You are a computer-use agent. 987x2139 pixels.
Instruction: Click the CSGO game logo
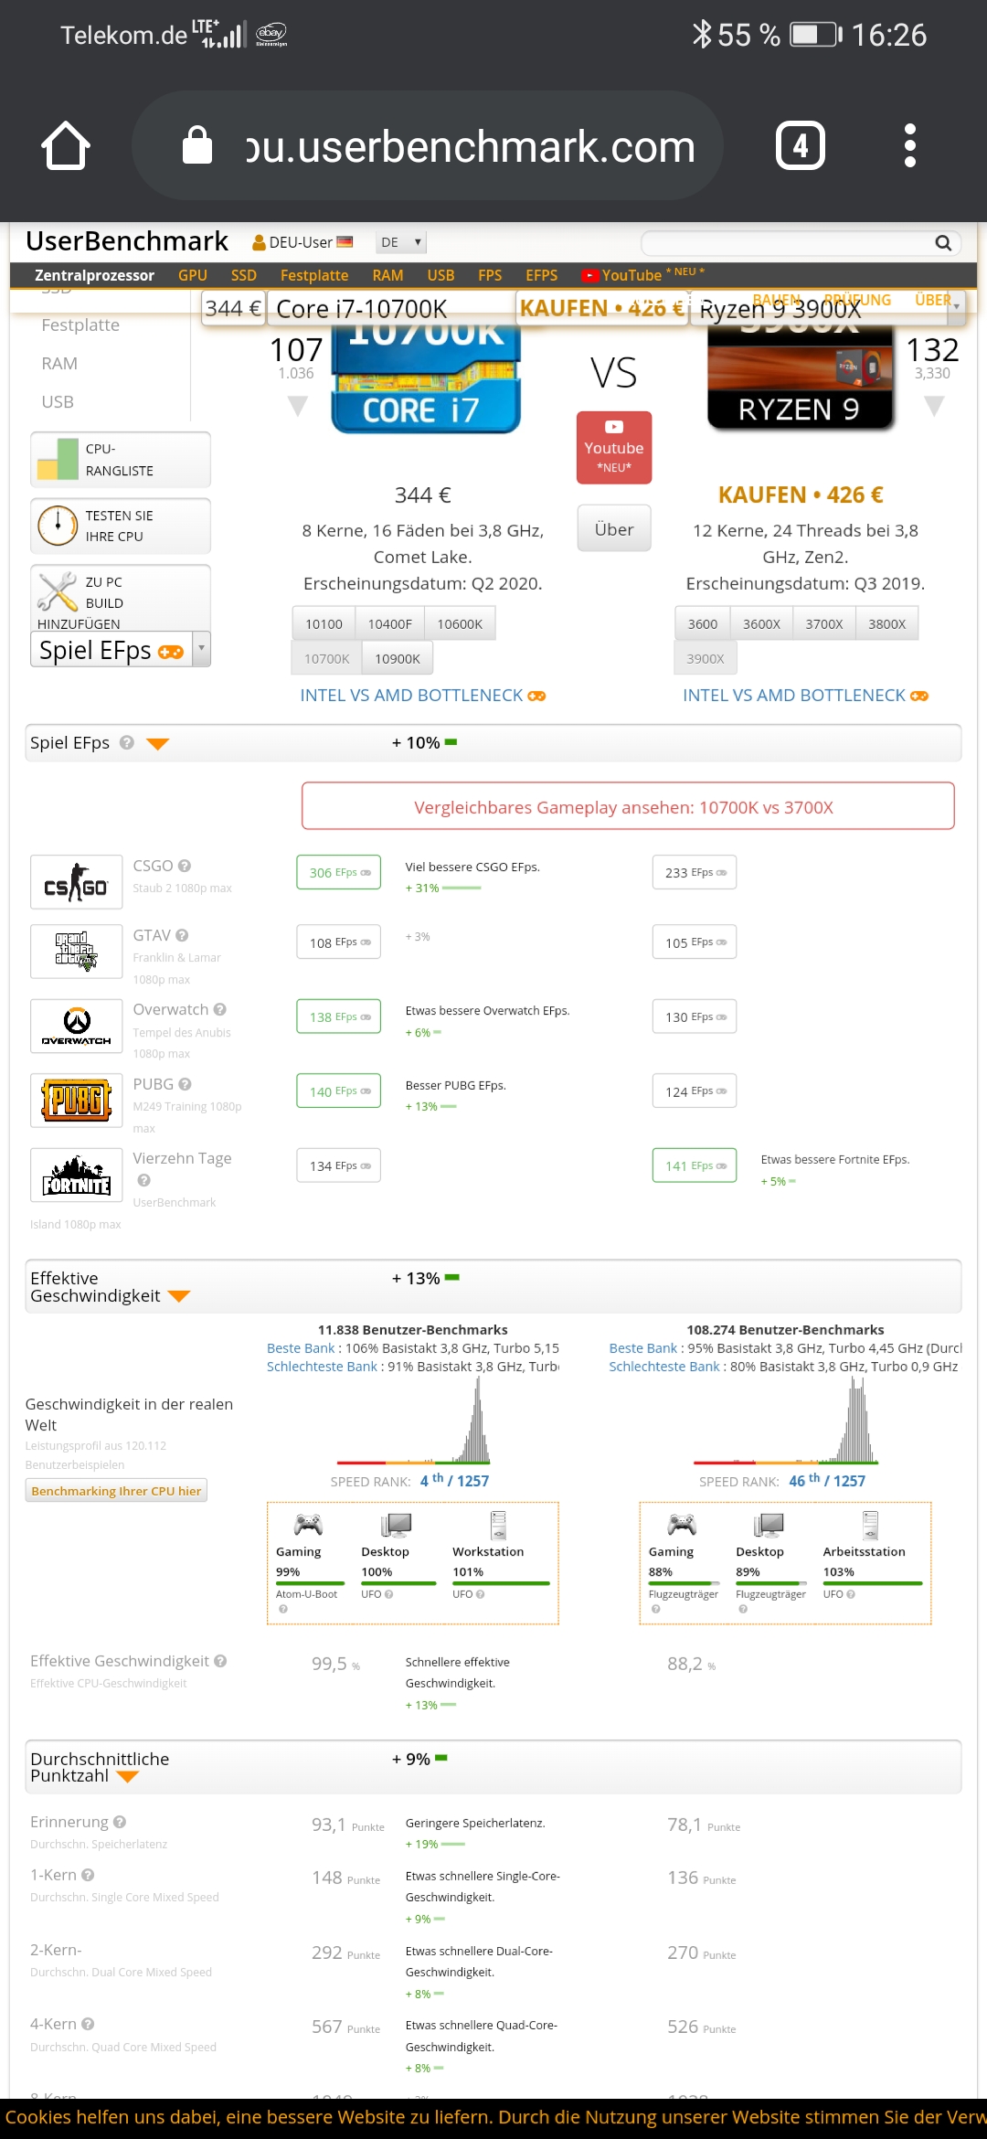click(77, 882)
